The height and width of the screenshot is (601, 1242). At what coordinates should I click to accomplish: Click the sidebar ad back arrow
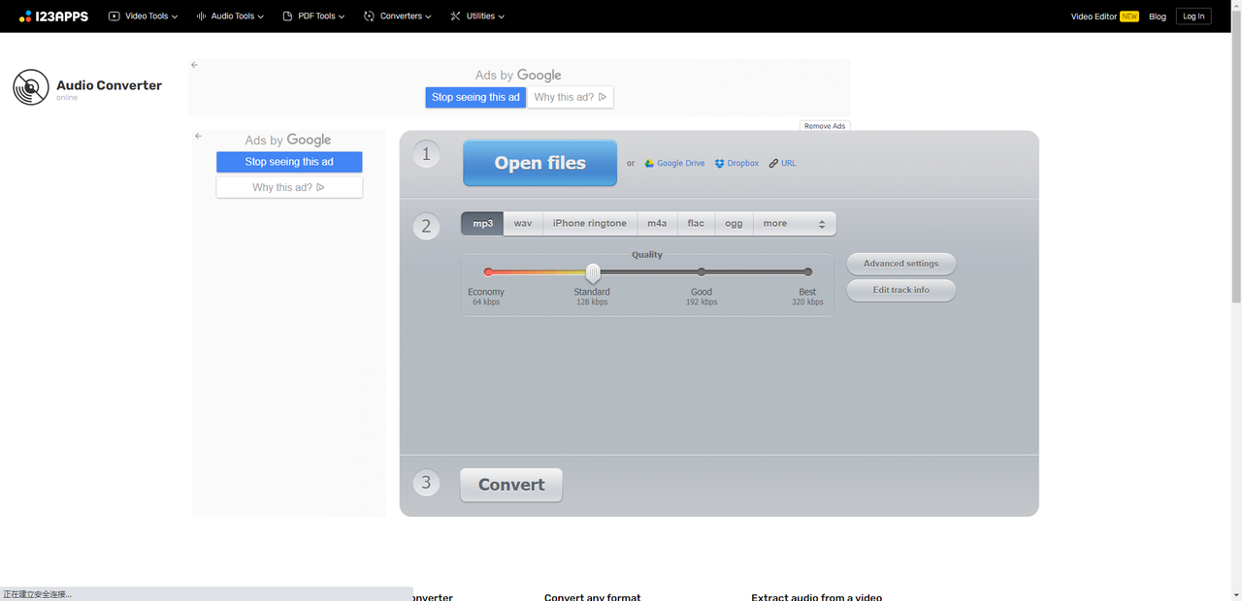[198, 137]
